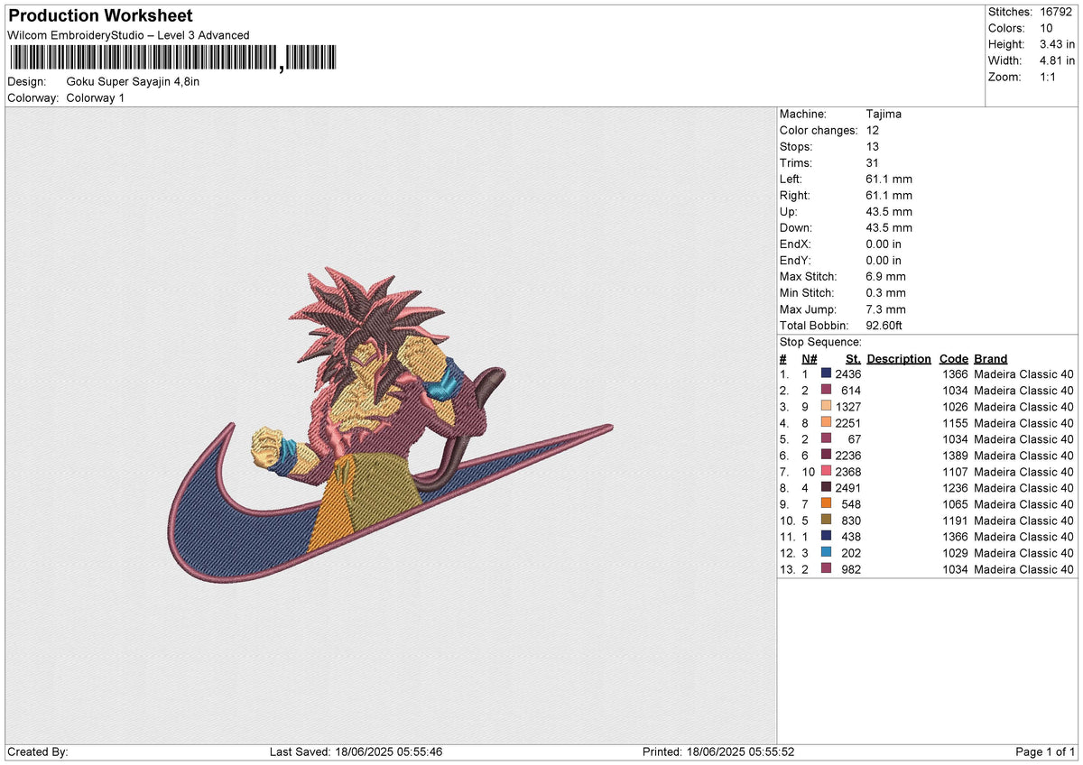The width and height of the screenshot is (1083, 765).
Task: Click thread code "1029"
Action: [x=955, y=552]
